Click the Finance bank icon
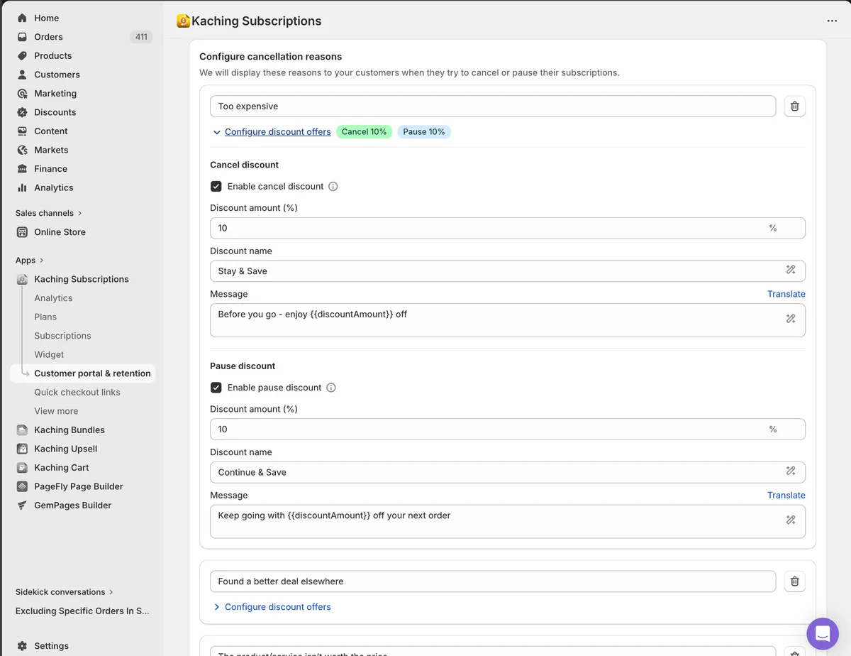The width and height of the screenshot is (851, 656). 22,169
